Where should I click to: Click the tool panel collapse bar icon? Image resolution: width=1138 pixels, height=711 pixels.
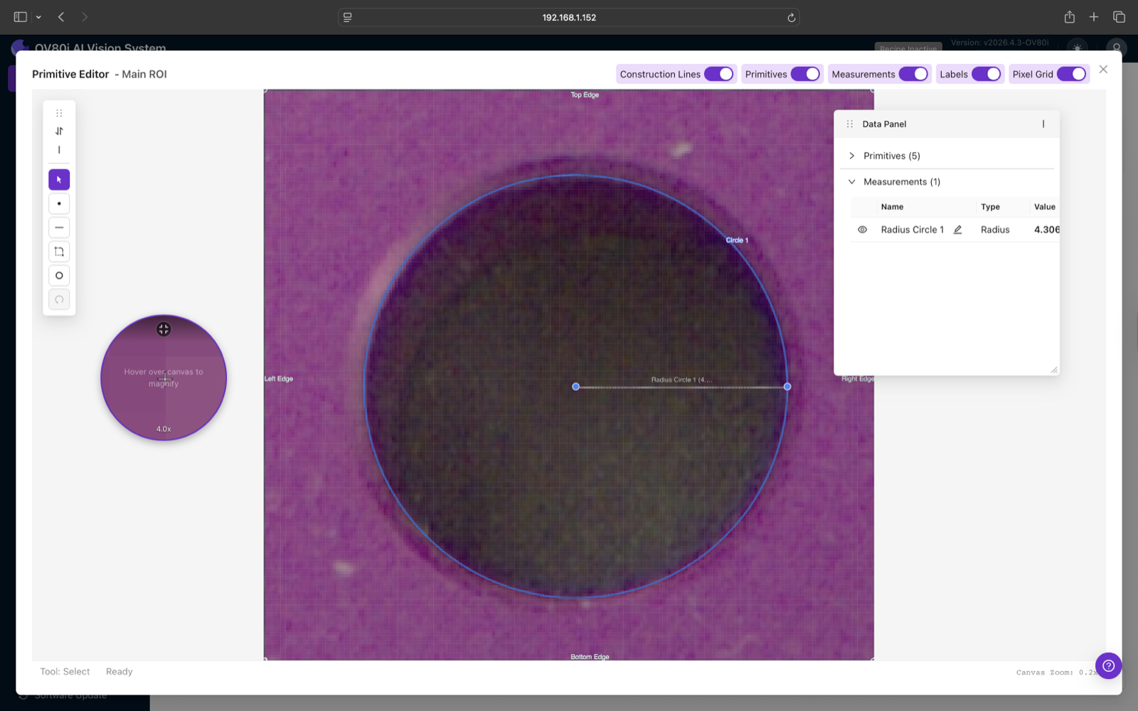(x=59, y=150)
